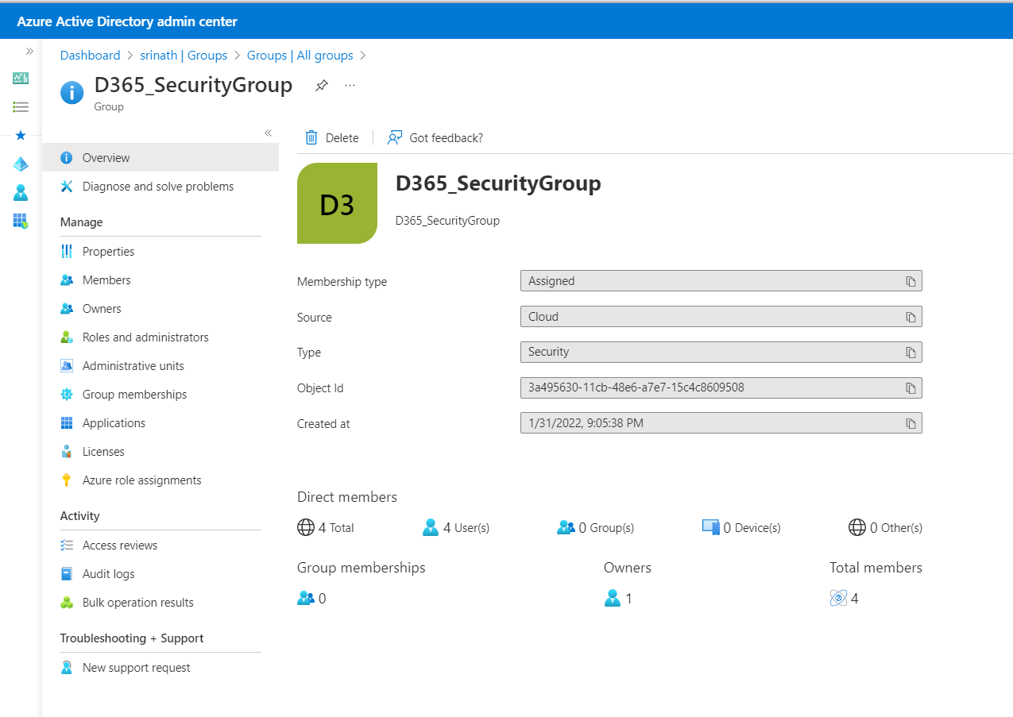Navigate to Dashboard breadcrumb link

click(90, 56)
